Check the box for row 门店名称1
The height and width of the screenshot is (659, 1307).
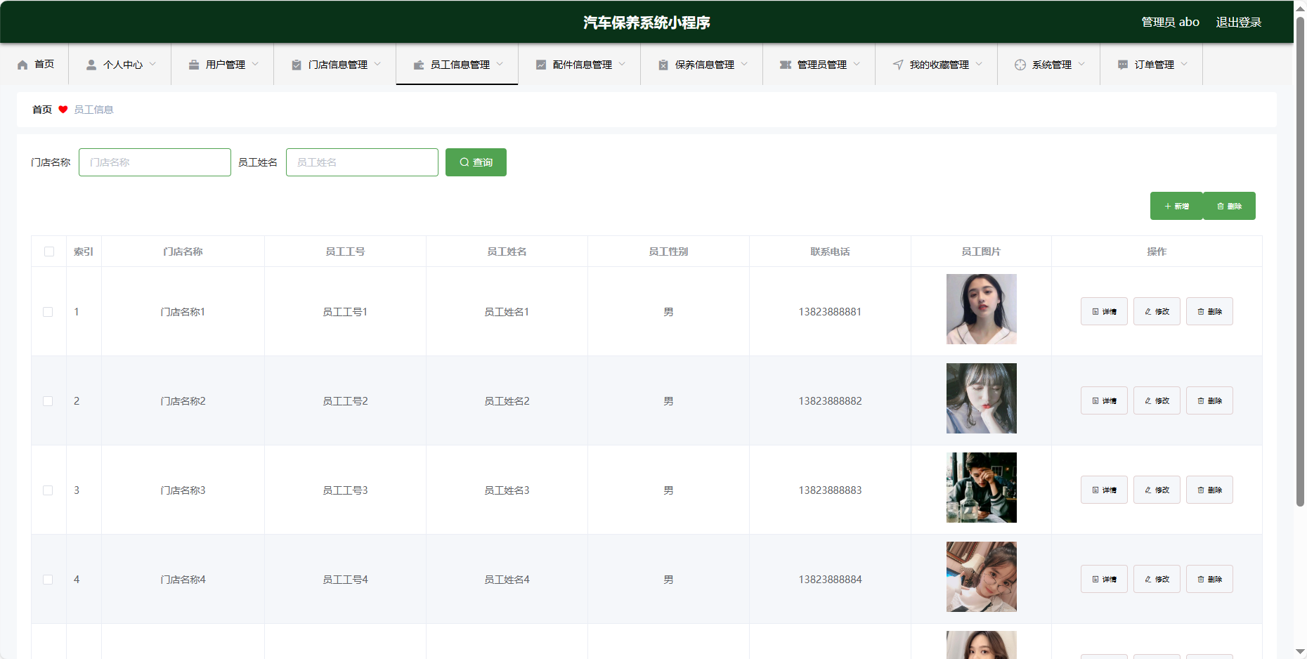pyautogui.click(x=48, y=312)
